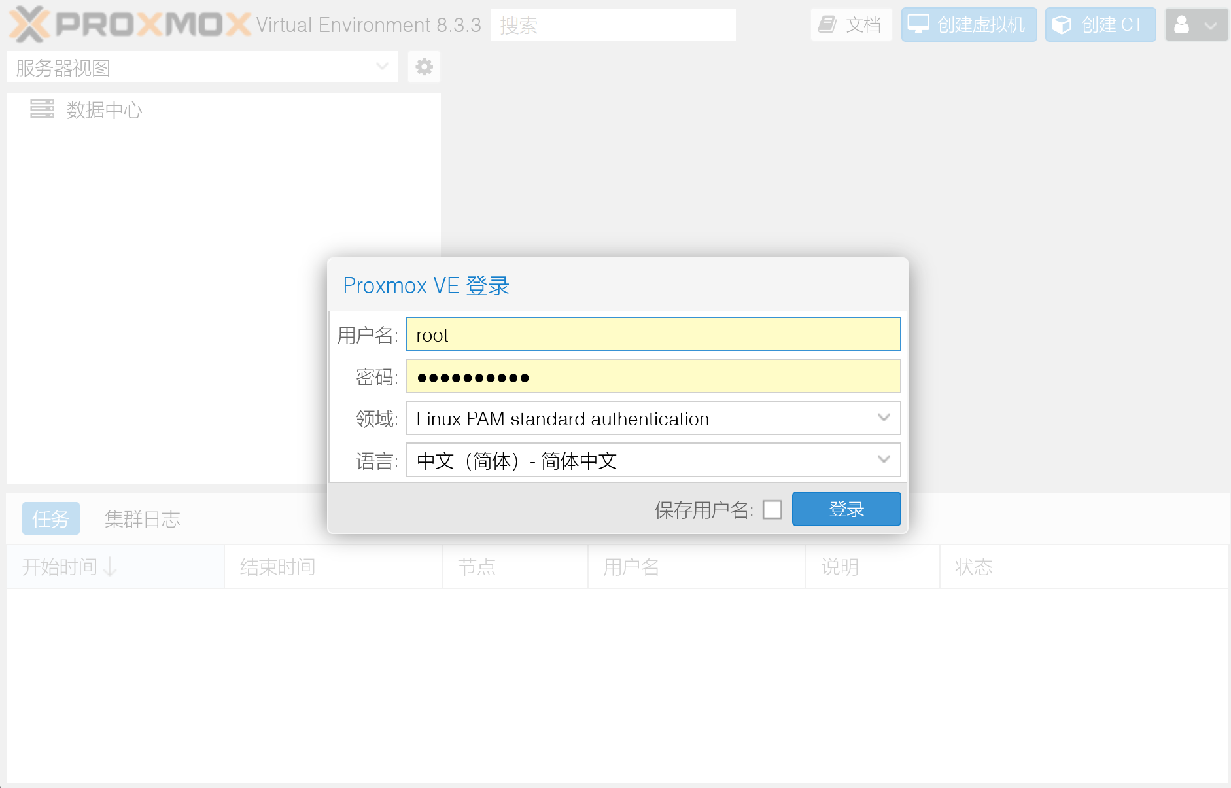Click the book icon on 文档
Image resolution: width=1231 pixels, height=788 pixels.
[x=827, y=25]
